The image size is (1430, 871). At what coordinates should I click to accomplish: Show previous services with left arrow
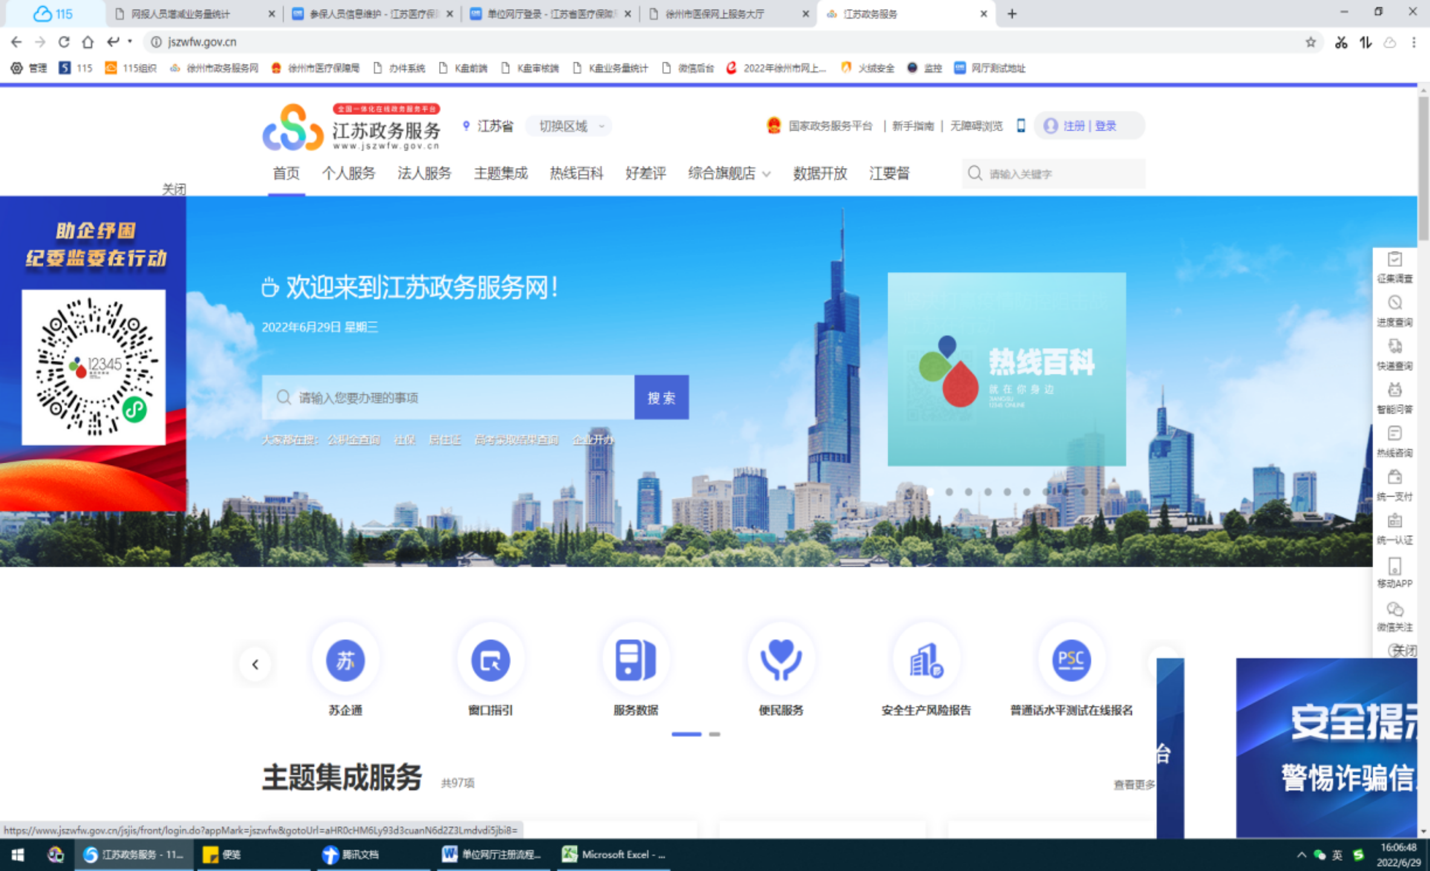[255, 665]
